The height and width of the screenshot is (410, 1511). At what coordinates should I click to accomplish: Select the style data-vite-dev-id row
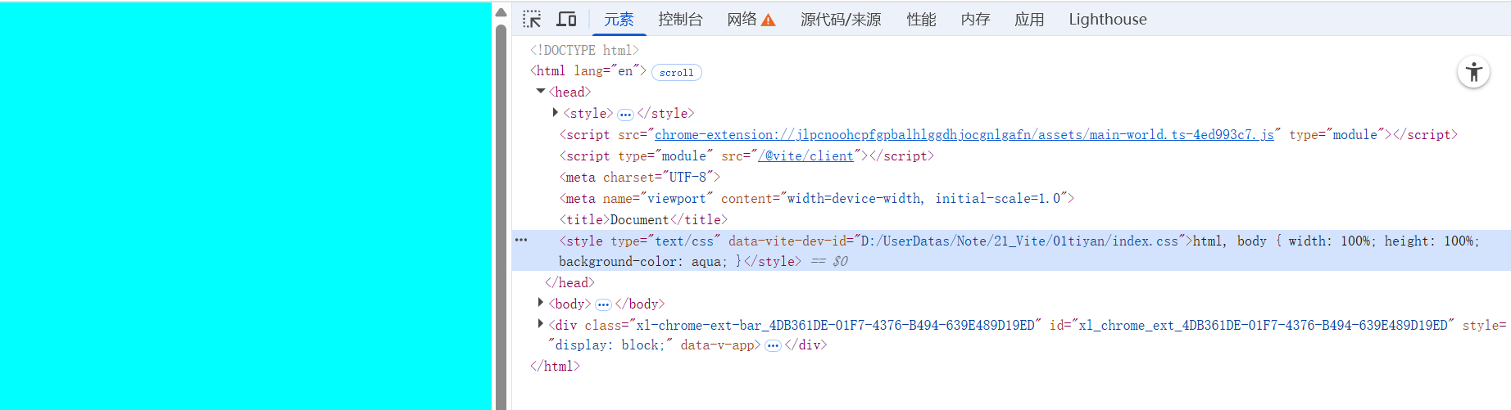(1011, 250)
